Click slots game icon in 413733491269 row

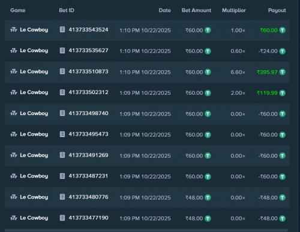pyautogui.click(x=14, y=155)
